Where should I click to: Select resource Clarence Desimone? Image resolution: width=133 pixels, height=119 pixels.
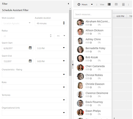tap(92, 95)
